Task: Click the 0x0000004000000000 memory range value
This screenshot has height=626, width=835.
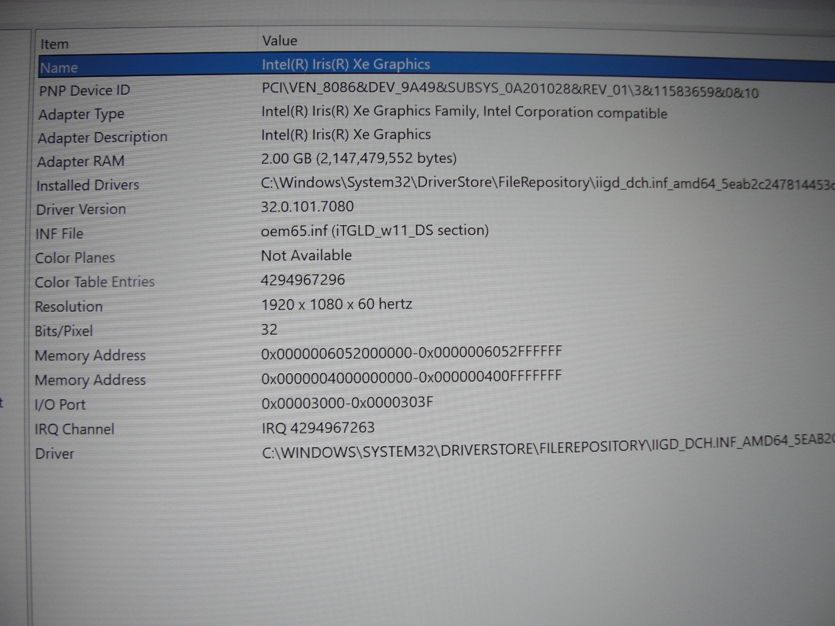Action: [x=411, y=377]
